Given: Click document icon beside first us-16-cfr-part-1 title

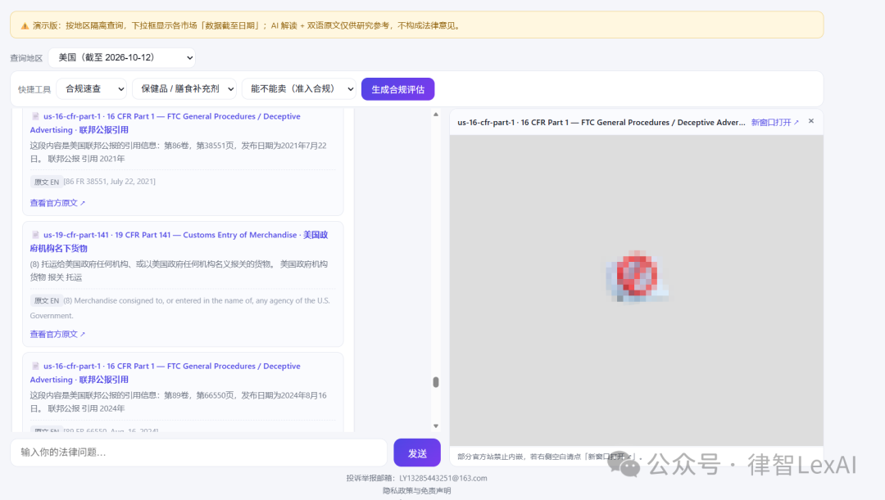Looking at the screenshot, I should 35,116.
